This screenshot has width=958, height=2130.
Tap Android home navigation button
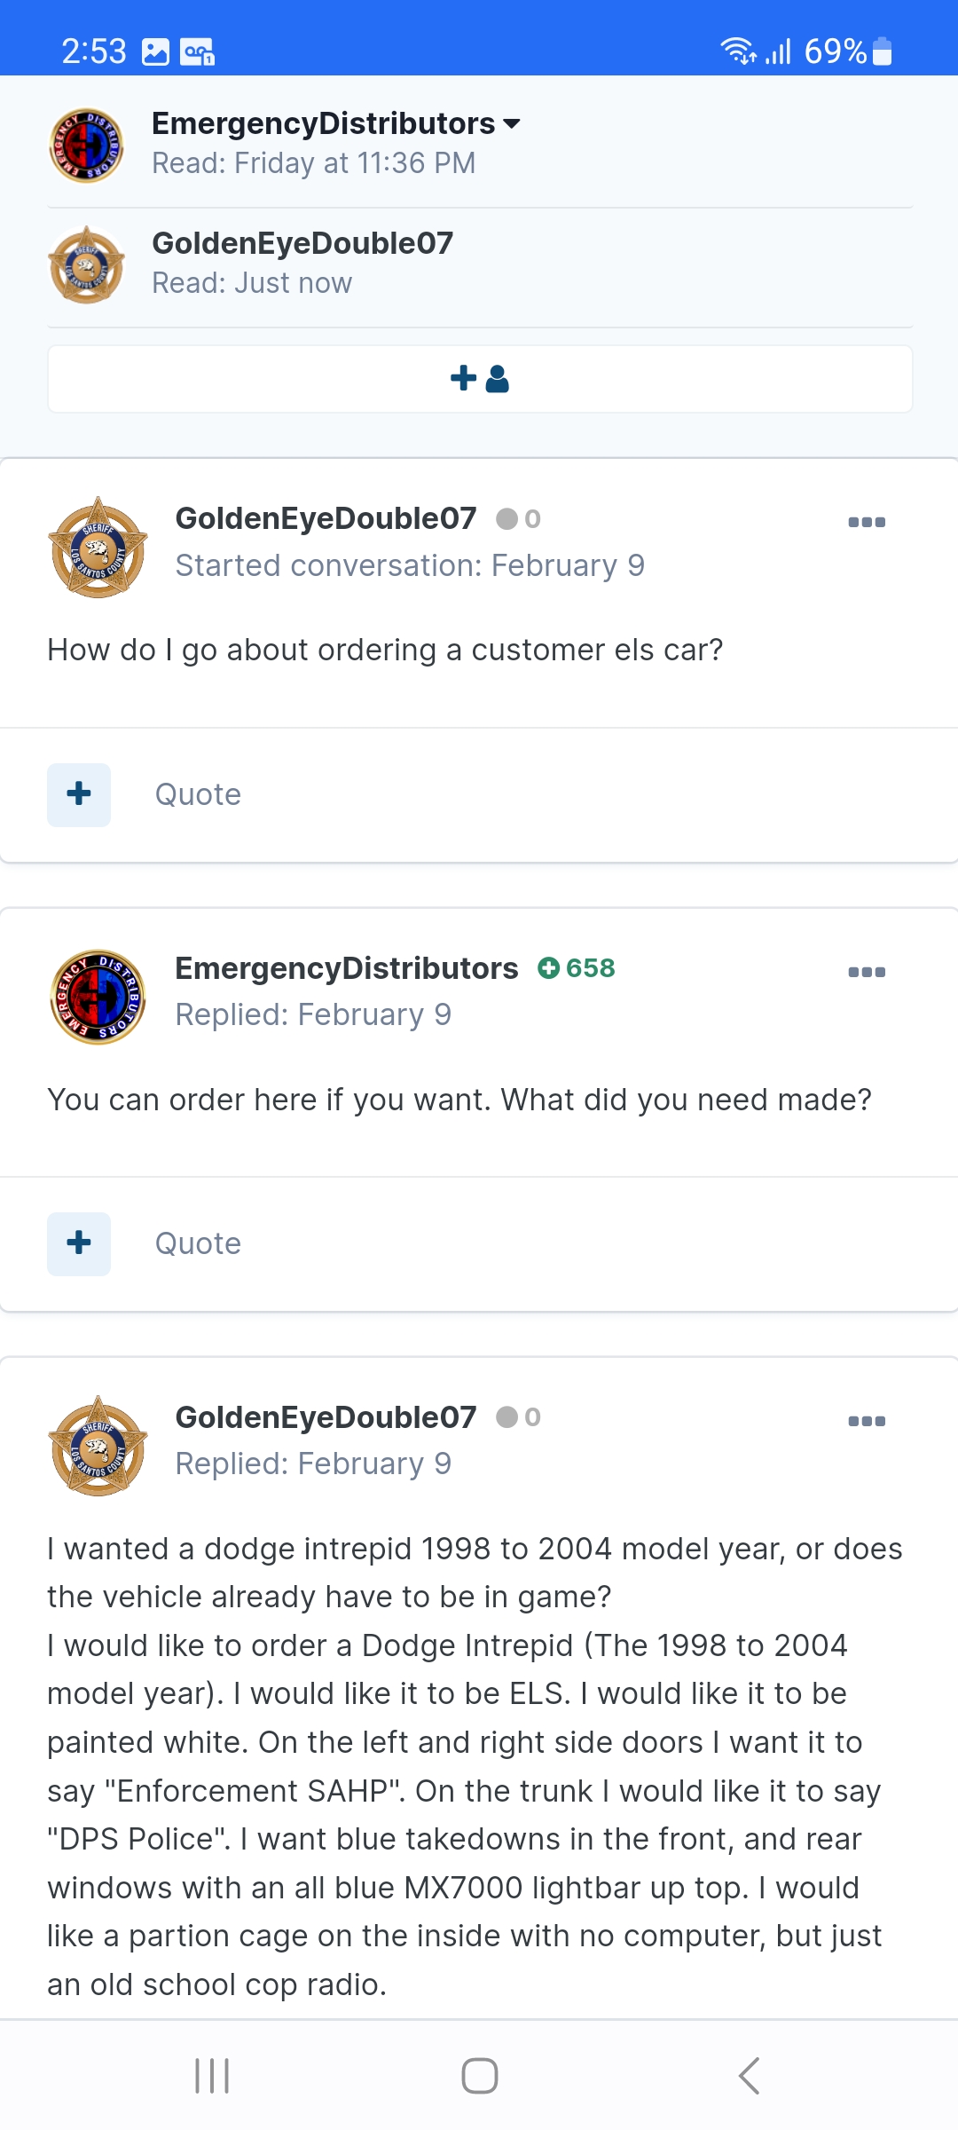pyautogui.click(x=479, y=2076)
